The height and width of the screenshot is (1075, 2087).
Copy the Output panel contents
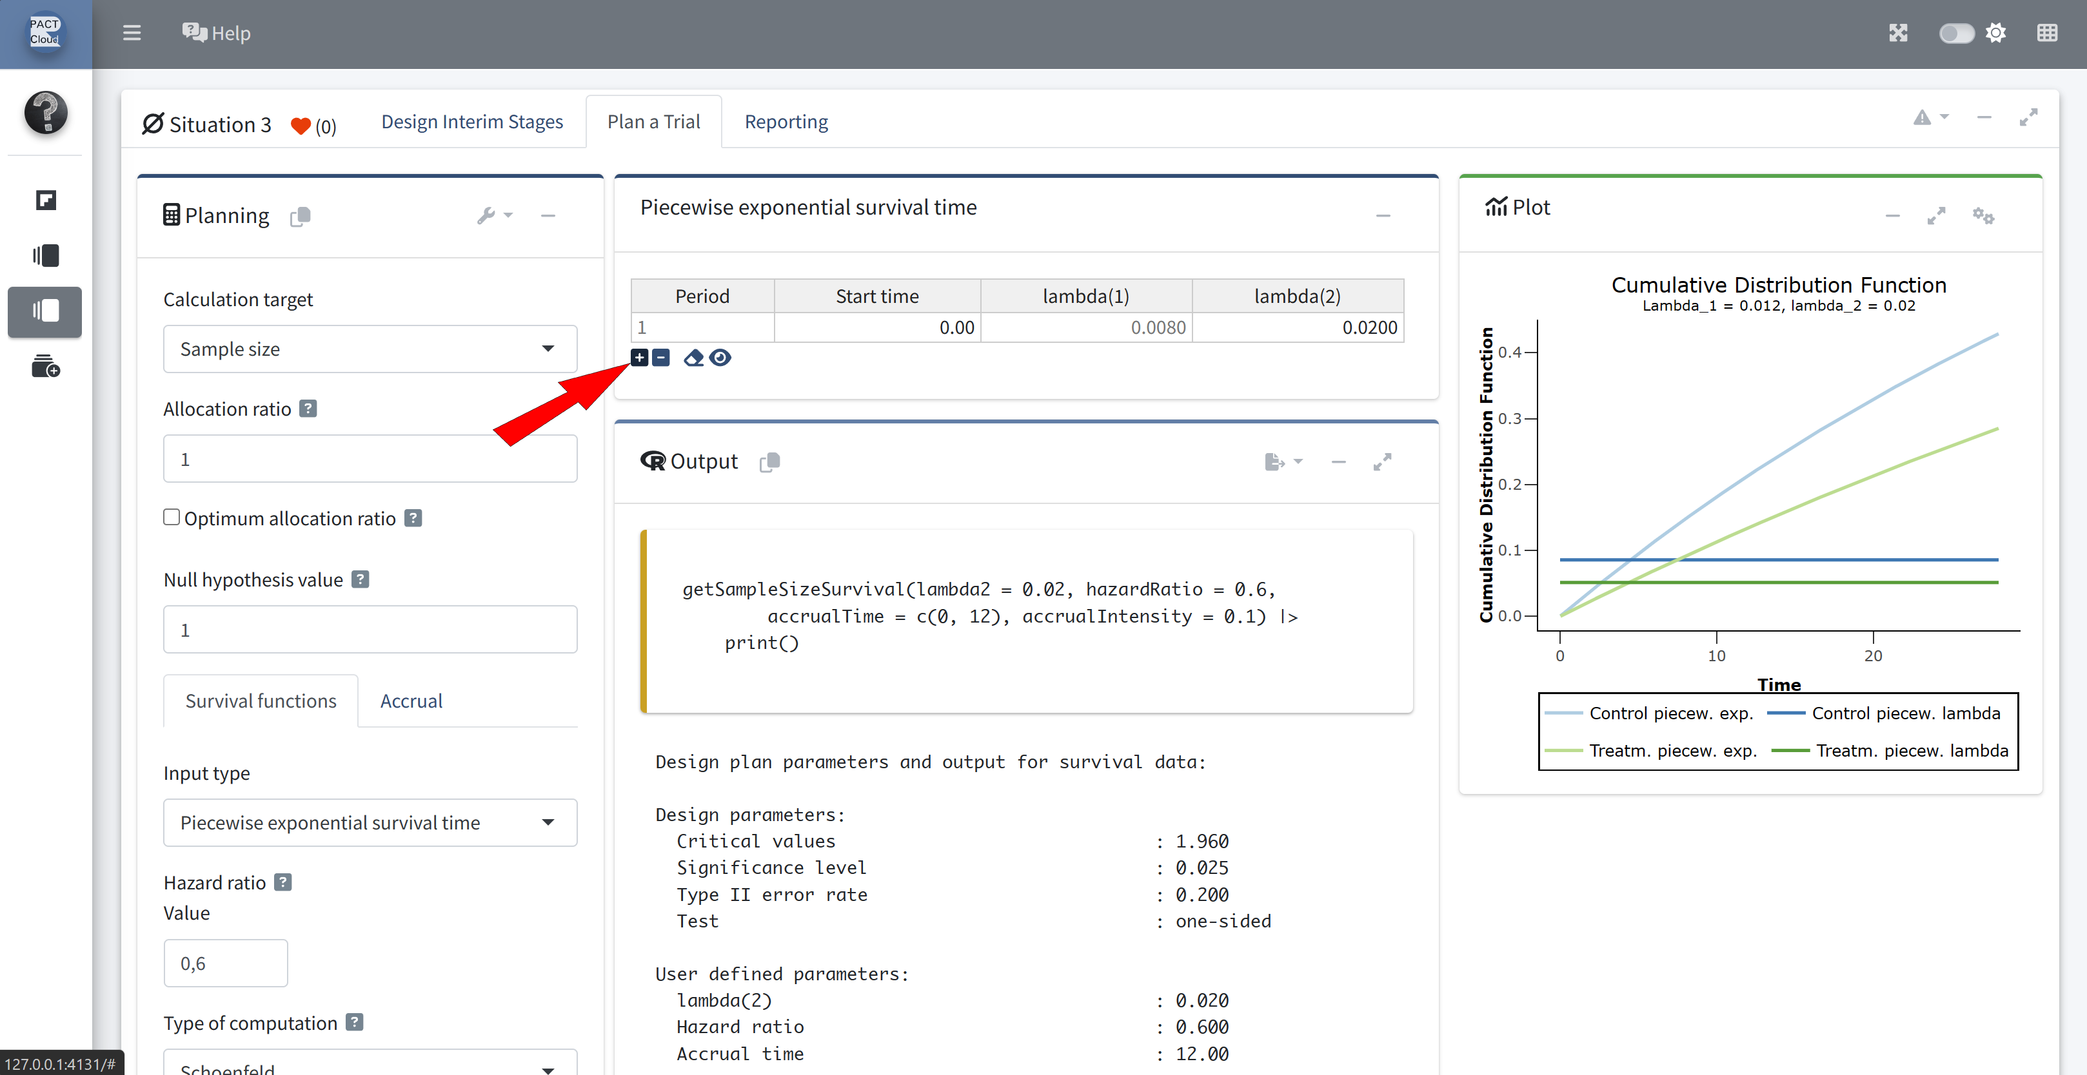pyautogui.click(x=769, y=461)
